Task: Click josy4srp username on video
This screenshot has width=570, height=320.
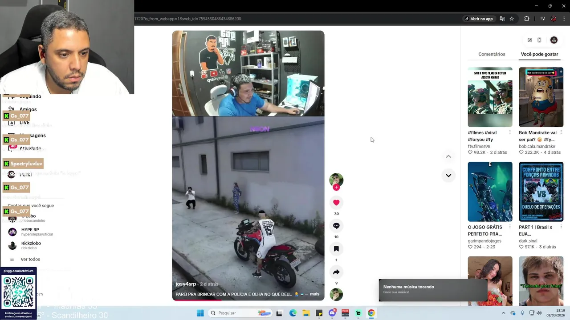Action: [x=186, y=284]
